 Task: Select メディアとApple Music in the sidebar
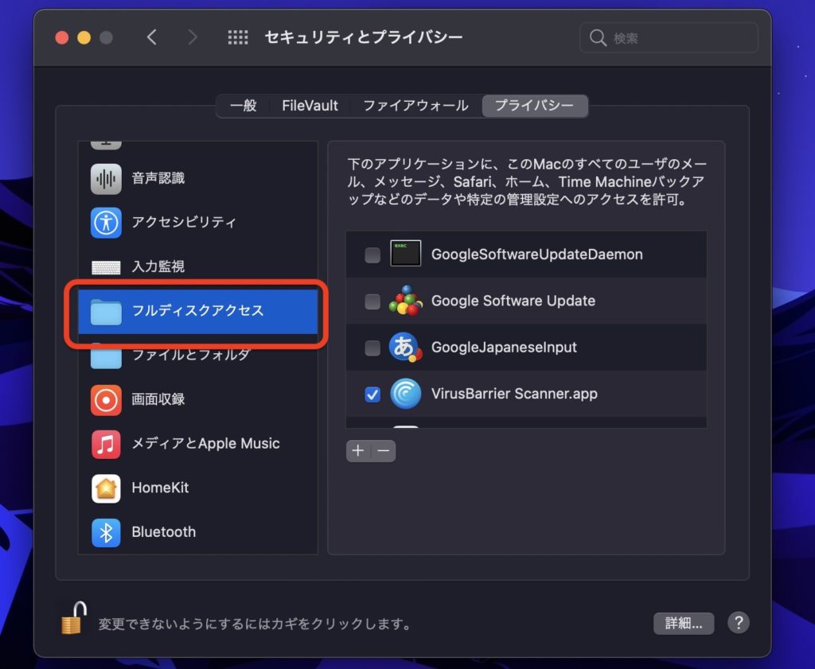pos(197,444)
